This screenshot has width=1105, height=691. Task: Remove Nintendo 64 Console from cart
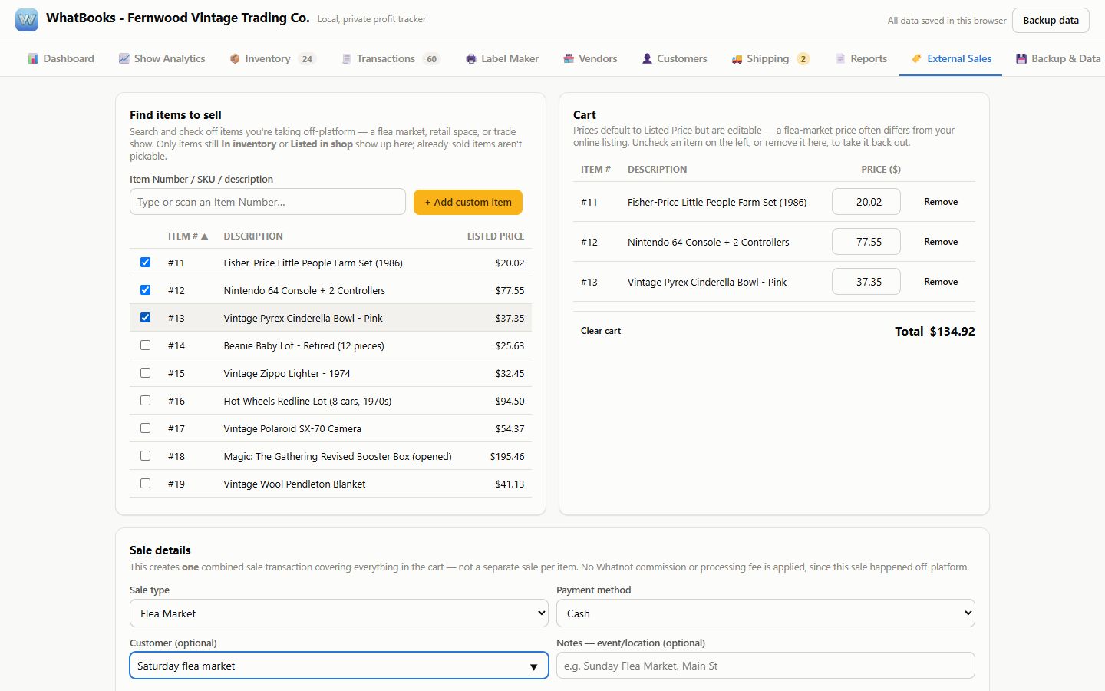point(941,242)
